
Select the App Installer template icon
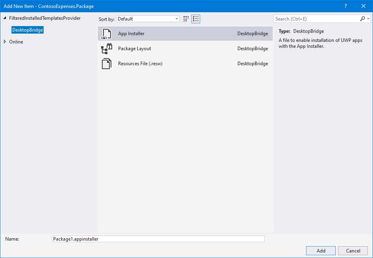pos(106,34)
